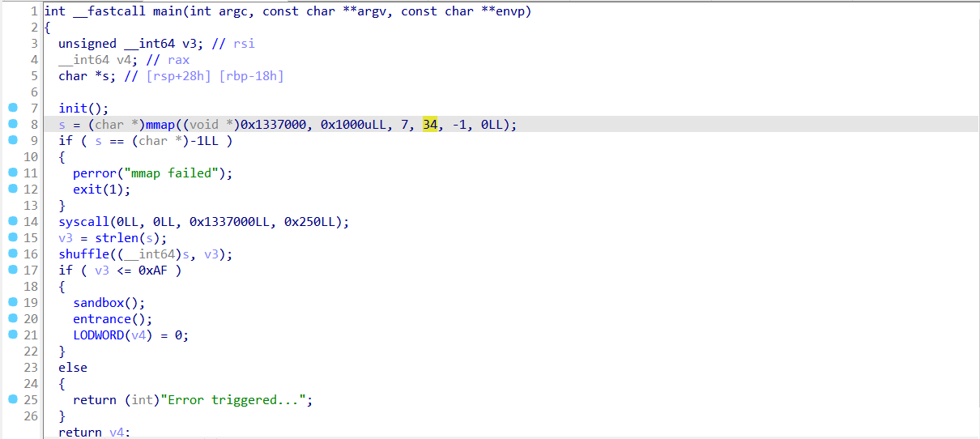
Task: Click the blue dot on line 9
Action: pos(12,141)
